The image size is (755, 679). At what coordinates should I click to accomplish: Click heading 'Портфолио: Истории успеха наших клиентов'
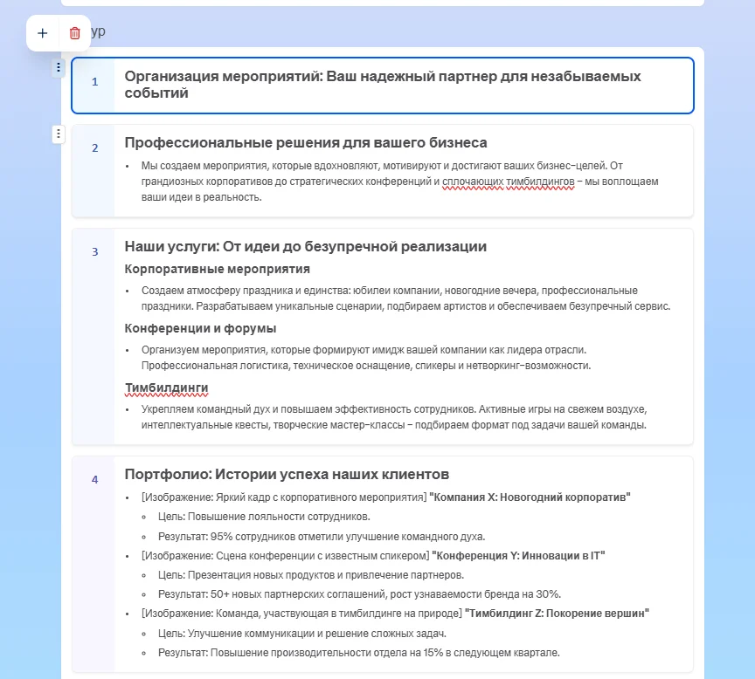[x=287, y=475]
